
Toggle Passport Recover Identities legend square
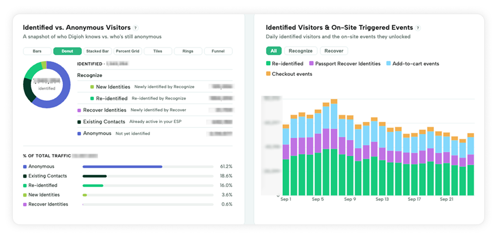pos(311,63)
